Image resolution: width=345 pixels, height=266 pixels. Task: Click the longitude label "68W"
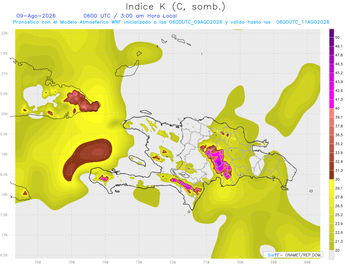307,262
